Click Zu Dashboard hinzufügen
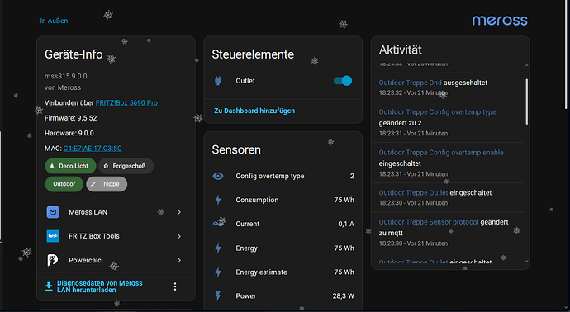The height and width of the screenshot is (312, 570). tap(254, 111)
